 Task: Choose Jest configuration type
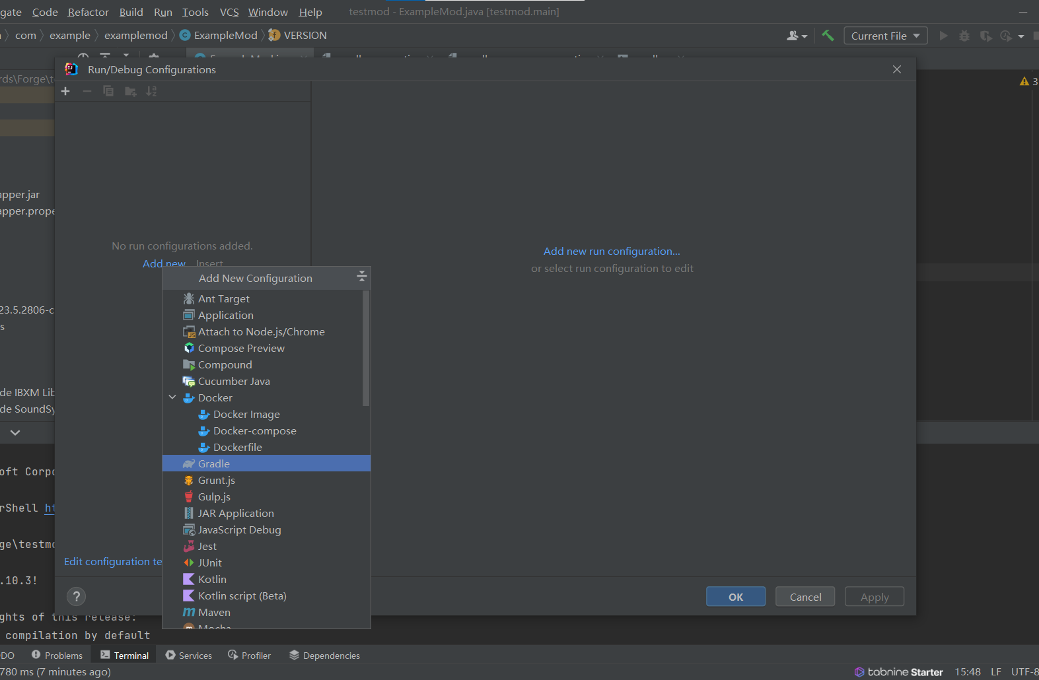[266, 546]
